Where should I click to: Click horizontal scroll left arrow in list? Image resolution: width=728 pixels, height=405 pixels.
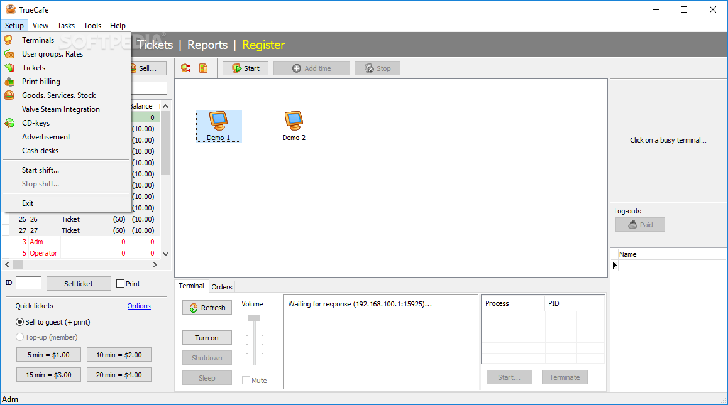click(7, 264)
